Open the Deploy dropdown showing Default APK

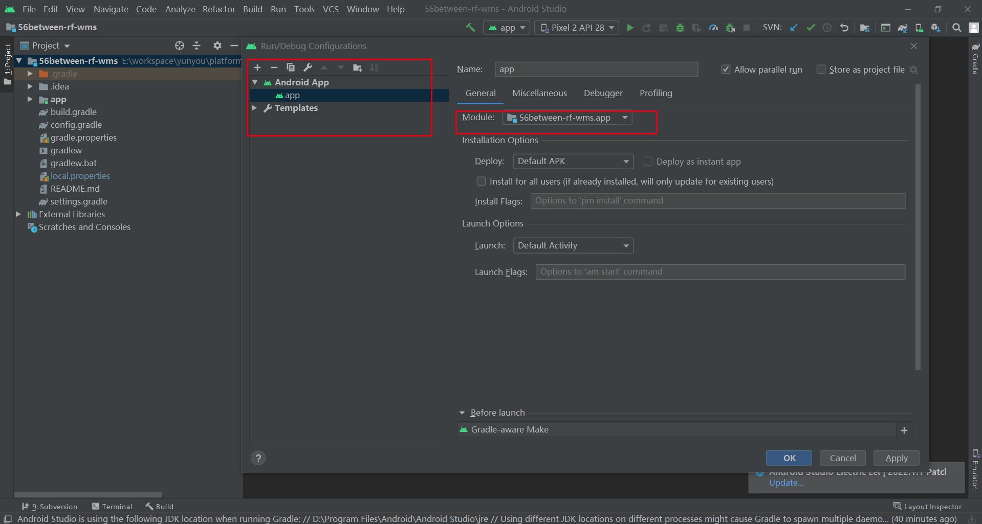click(x=573, y=161)
